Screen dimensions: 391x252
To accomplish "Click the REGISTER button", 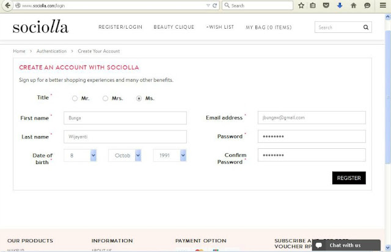I will [x=349, y=178].
